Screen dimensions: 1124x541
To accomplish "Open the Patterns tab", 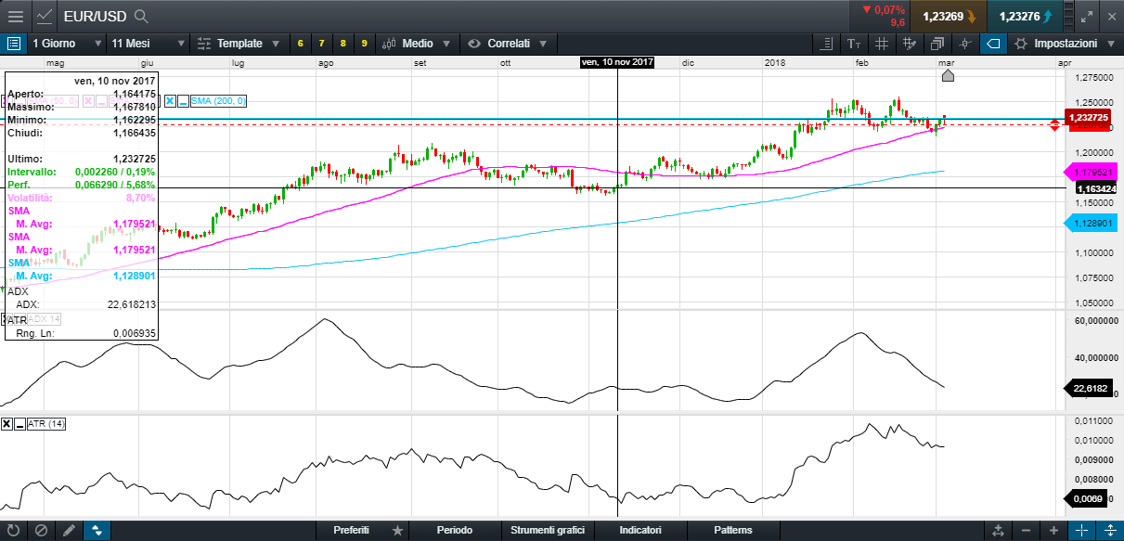I will click(x=733, y=530).
